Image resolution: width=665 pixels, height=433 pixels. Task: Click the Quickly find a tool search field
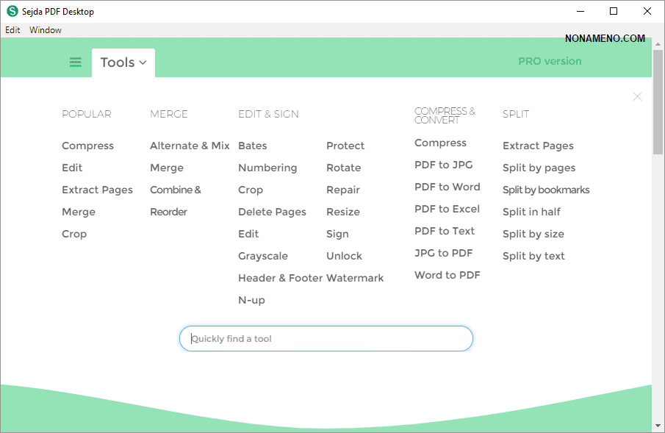click(x=326, y=339)
